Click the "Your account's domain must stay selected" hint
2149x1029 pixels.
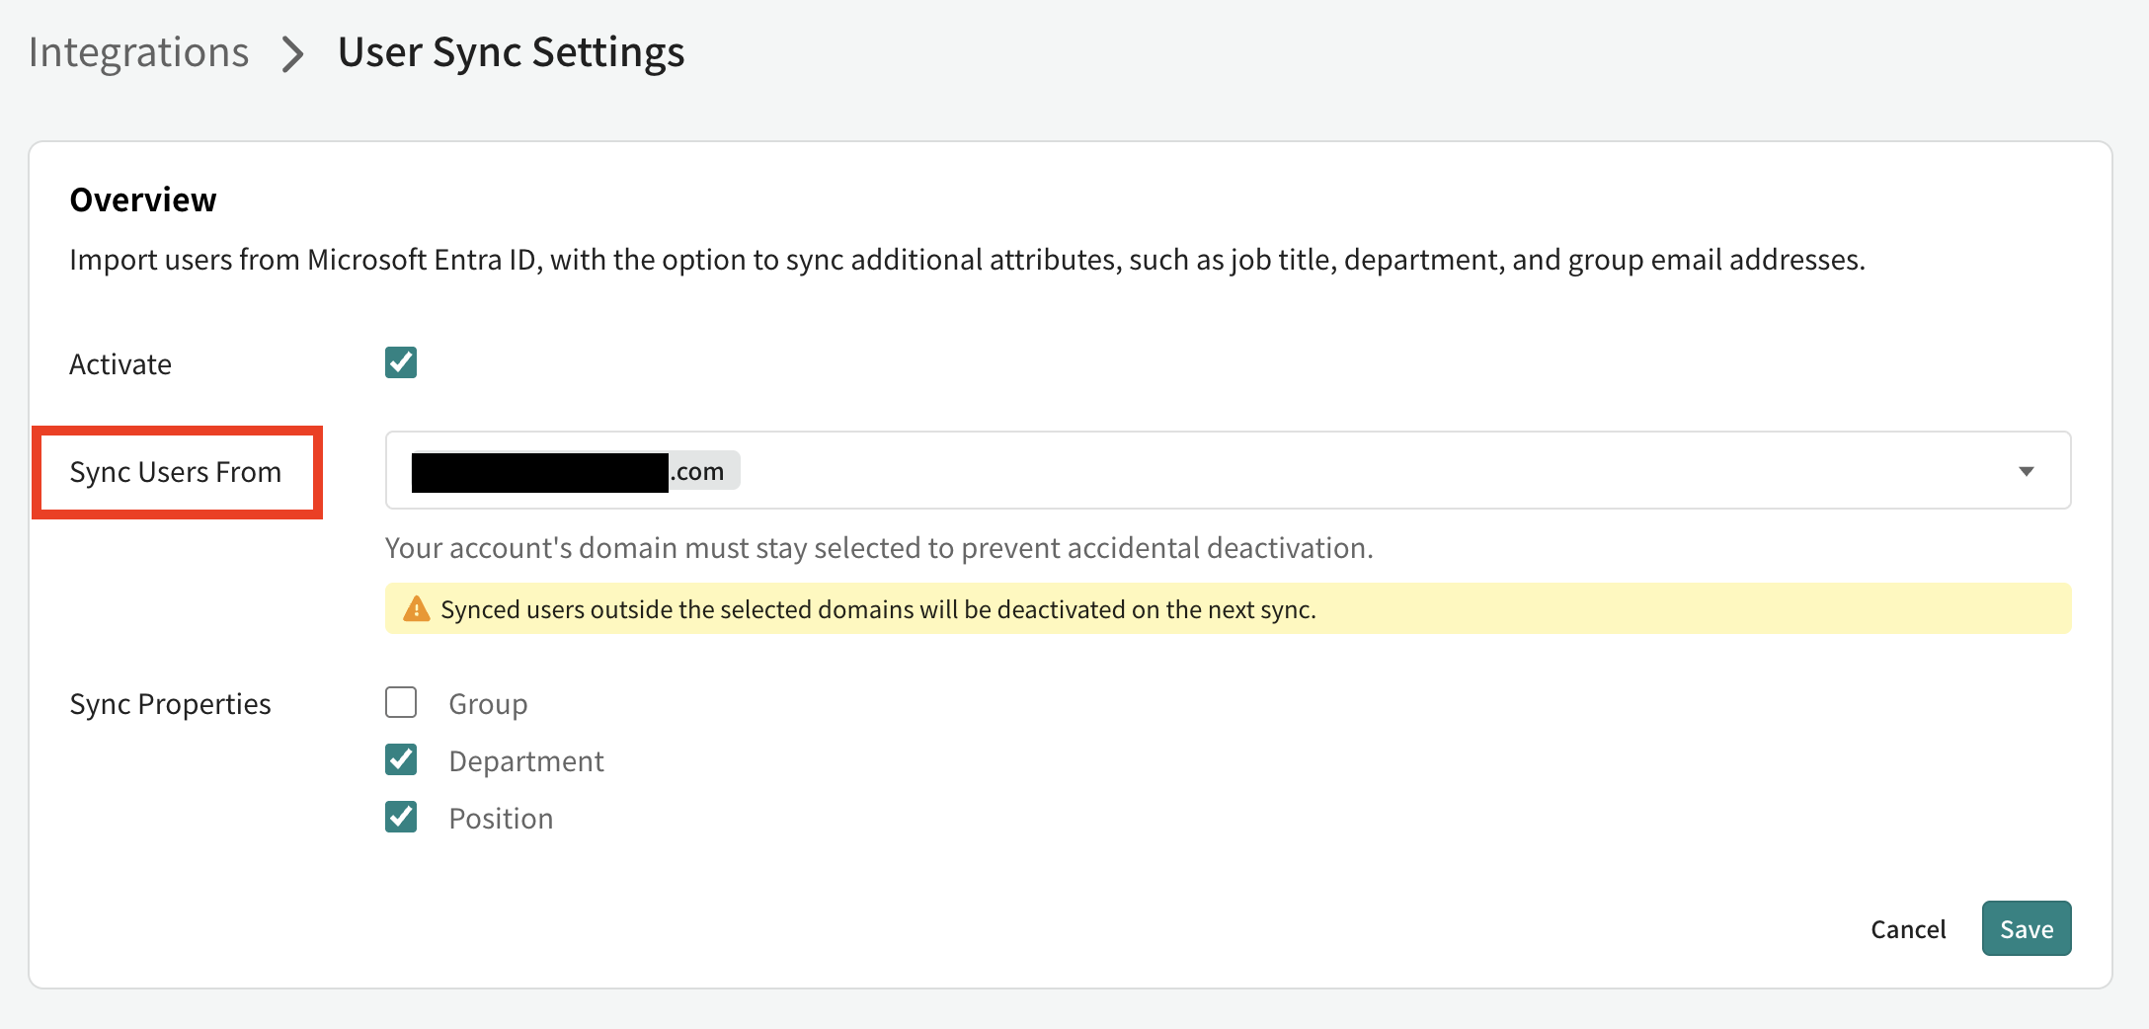coord(879,547)
